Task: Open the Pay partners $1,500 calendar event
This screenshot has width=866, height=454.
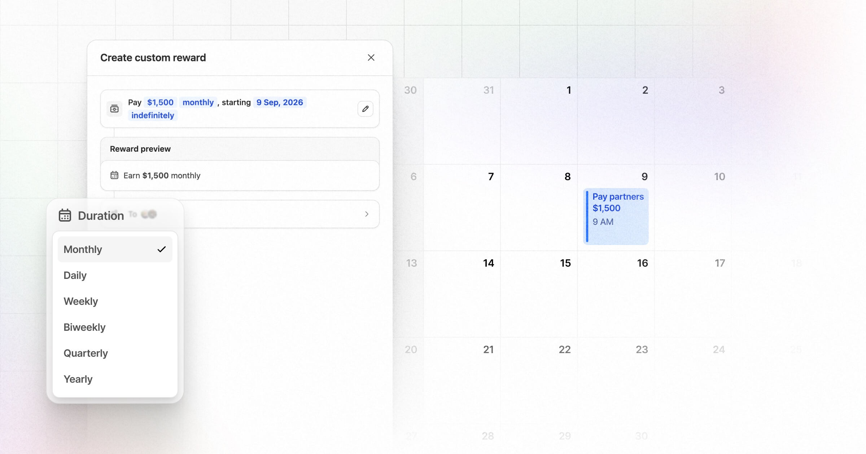Action: pos(616,216)
